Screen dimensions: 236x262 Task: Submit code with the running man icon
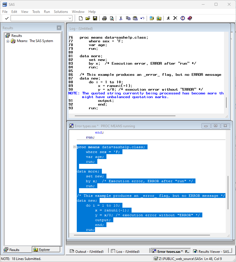click(168, 18)
